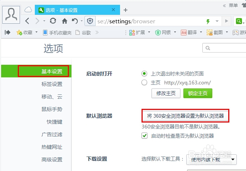
Task: Open the navigation history dropdown arrow
Action: (44, 21)
